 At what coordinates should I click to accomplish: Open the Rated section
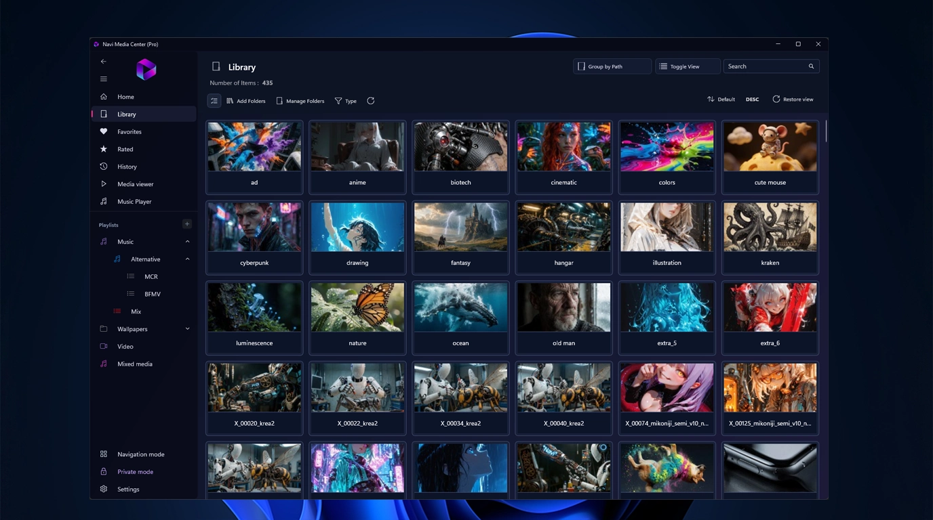click(144, 149)
